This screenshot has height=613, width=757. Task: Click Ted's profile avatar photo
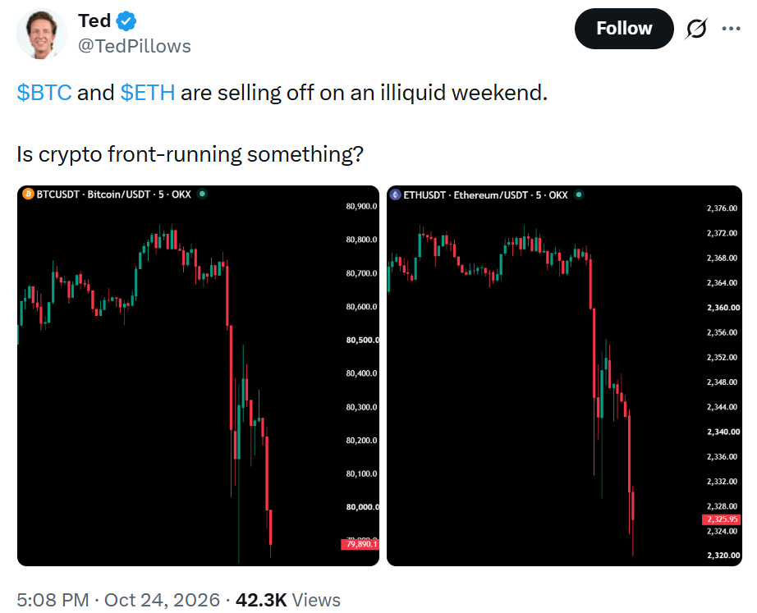tap(42, 34)
